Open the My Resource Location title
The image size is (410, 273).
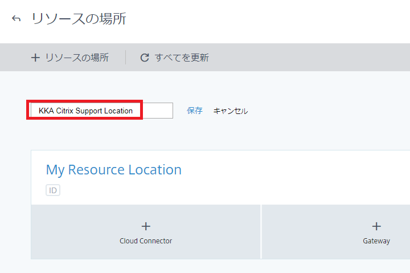click(113, 170)
